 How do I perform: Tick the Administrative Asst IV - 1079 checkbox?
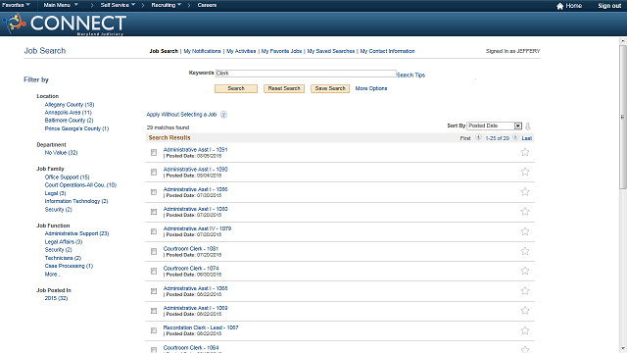[154, 231]
